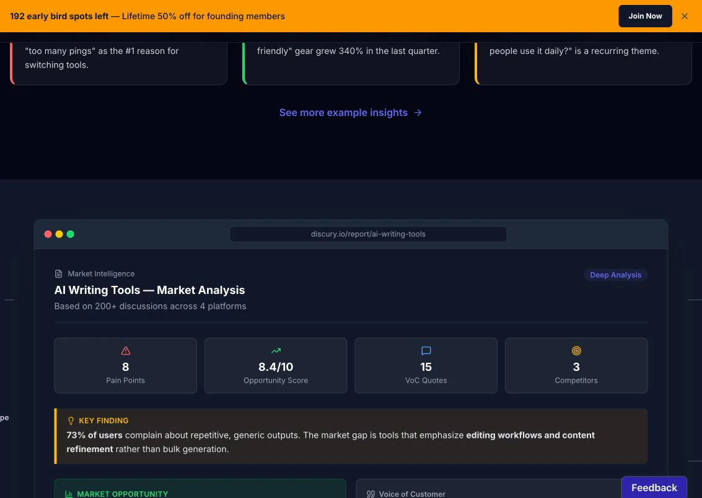This screenshot has width=702, height=498.
Task: Click the Market Intelligence label
Action: 101,274
